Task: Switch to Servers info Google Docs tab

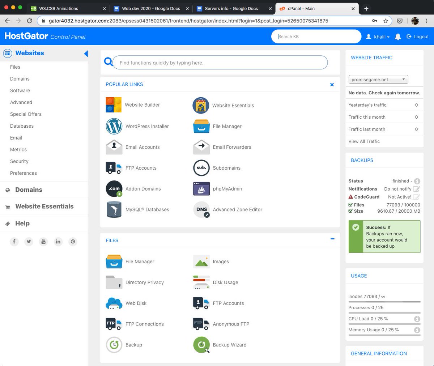Action: pos(234,8)
